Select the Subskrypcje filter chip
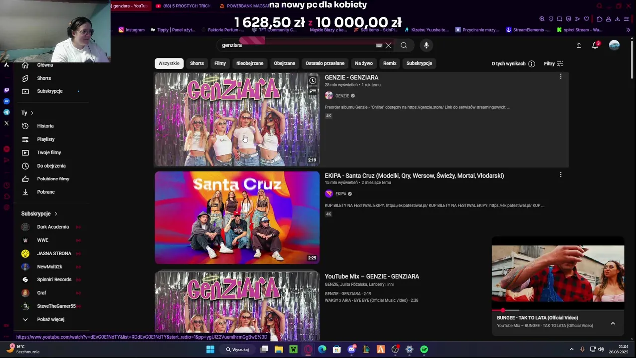636x358 pixels. pyautogui.click(x=419, y=63)
